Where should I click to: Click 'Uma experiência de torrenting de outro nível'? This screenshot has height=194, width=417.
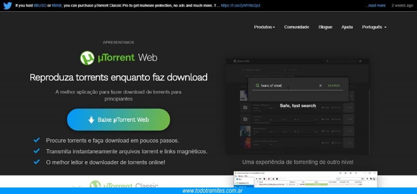(298, 162)
